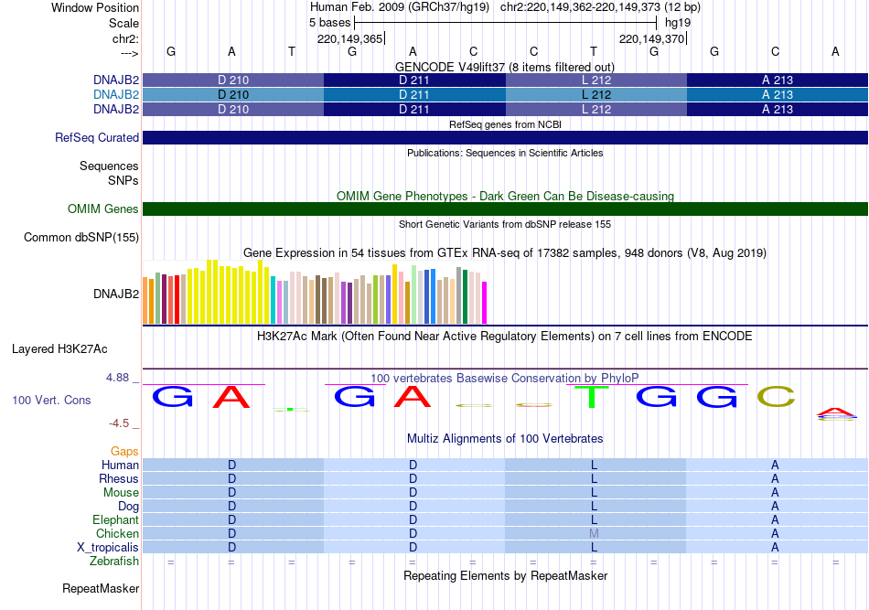The height and width of the screenshot is (610, 869).
Task: Select the Human species label
Action: point(120,465)
